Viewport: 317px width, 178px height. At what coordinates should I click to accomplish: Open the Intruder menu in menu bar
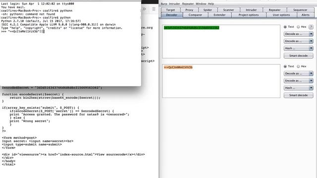click(x=174, y=4)
